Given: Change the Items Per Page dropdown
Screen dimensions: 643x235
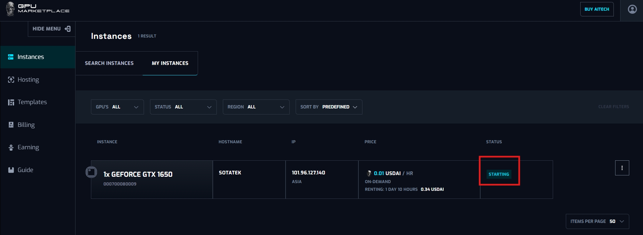Looking at the screenshot, I should 597,222.
